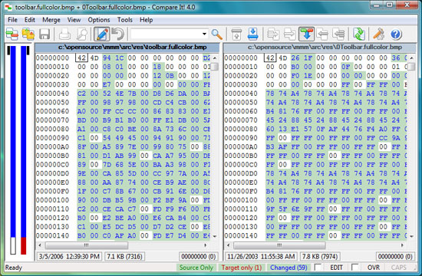The image size is (422, 276).
Task: Click the CAPS status bar indicator
Action: click(398, 268)
